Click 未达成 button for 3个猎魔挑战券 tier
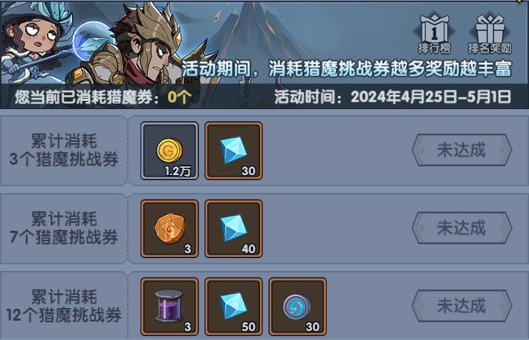 462,150
